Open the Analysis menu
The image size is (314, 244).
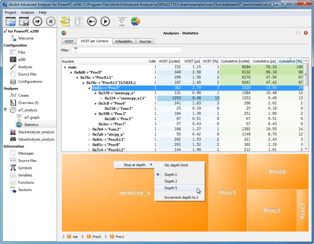[x=27, y=12]
